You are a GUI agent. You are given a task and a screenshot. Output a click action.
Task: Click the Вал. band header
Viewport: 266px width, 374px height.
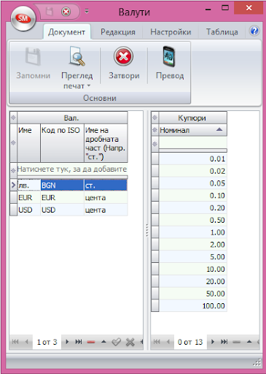72,118
